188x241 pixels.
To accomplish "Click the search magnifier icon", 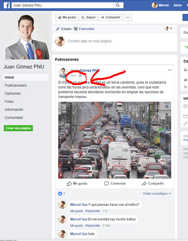I will click(x=118, y=5).
